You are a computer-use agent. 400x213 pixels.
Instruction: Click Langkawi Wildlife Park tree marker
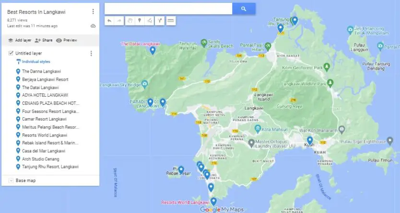[330, 83]
